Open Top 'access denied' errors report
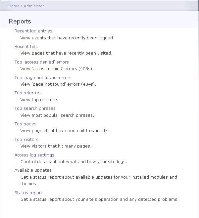The height and width of the screenshot is (218, 199). pos(42,62)
